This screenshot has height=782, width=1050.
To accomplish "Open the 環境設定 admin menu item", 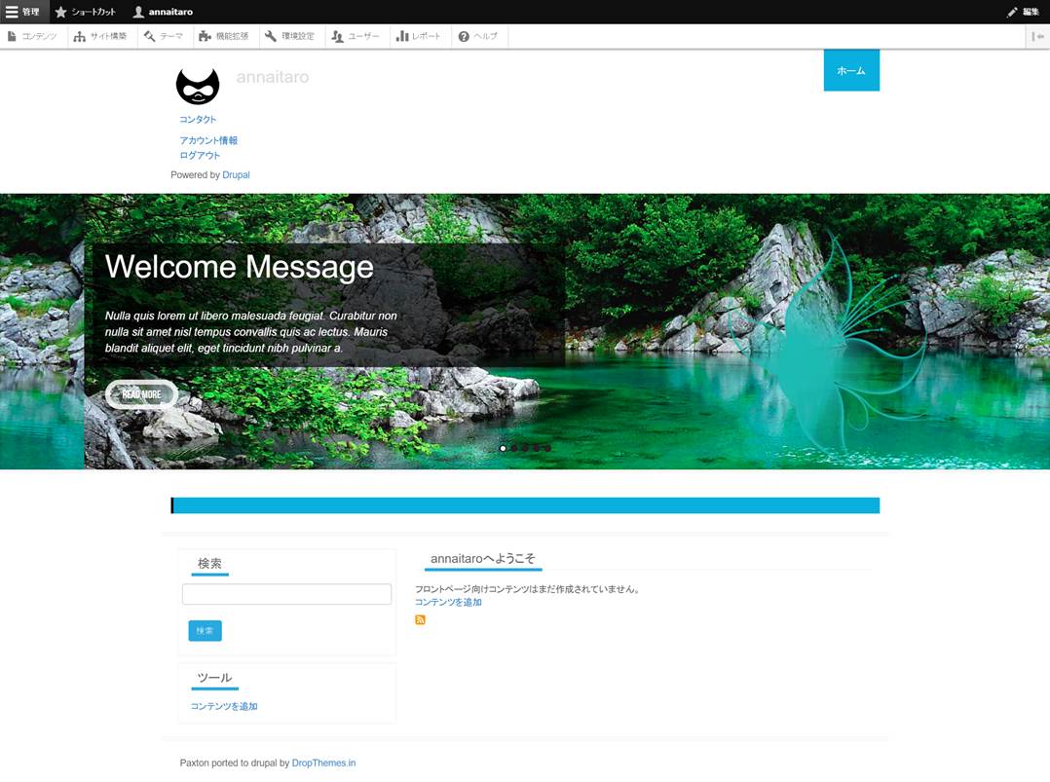I will (290, 36).
